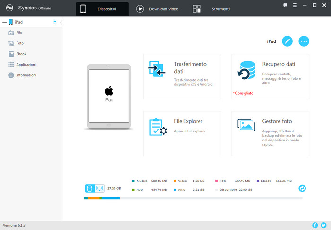Click the Ebook purple color swatch
The height and width of the screenshot is (230, 331).
258,181
